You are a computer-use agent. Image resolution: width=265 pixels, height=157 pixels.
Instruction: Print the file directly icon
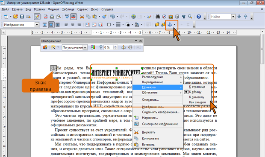(52, 17)
